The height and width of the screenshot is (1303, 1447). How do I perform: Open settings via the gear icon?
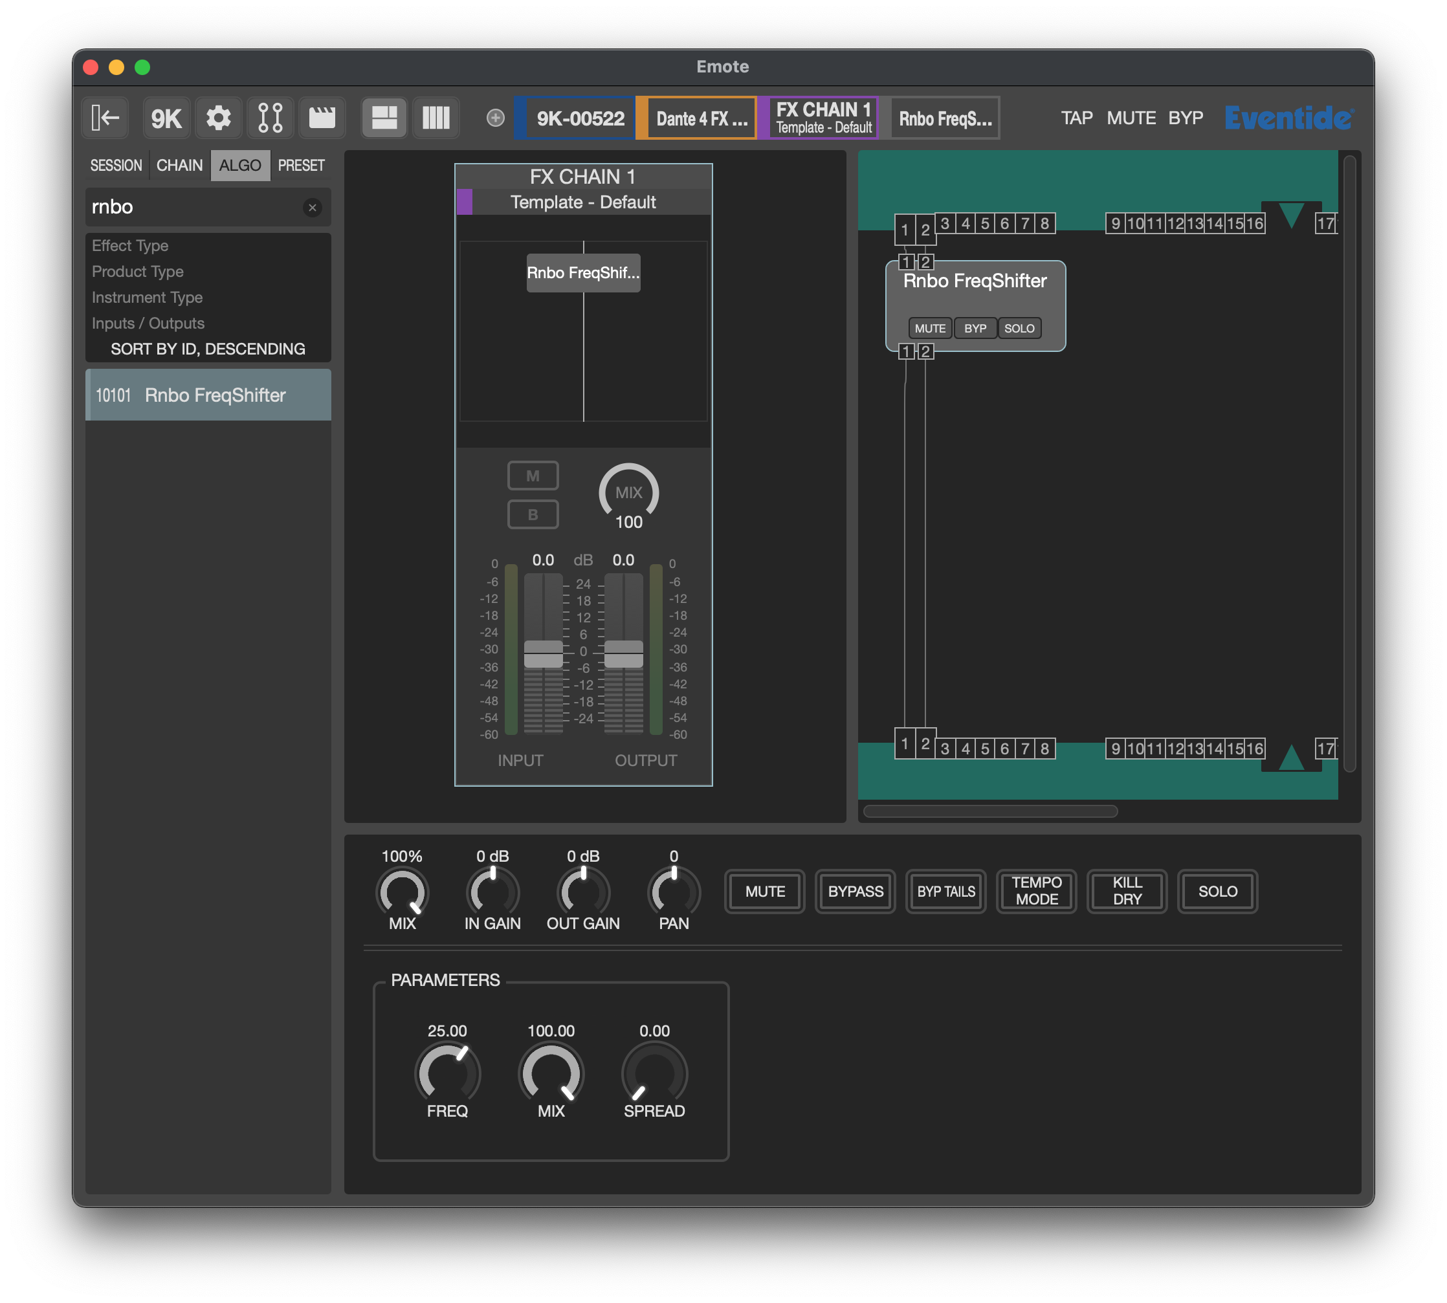[218, 117]
